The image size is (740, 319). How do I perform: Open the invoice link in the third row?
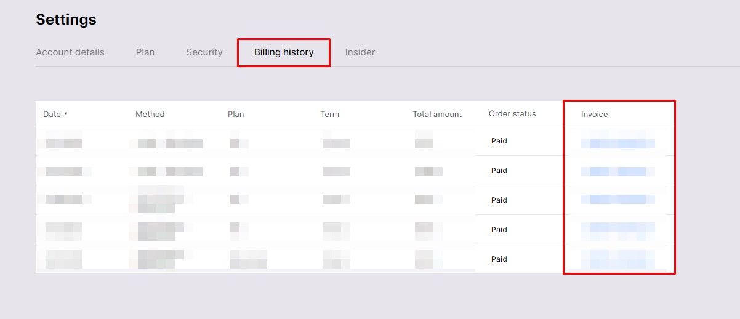pyautogui.click(x=617, y=200)
